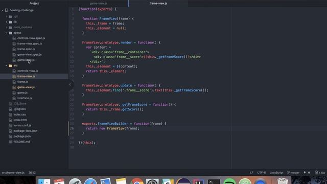Open frame-view.spec.js file
Image resolution: width=327 pixels, height=184 pixels.
[x=30, y=43]
